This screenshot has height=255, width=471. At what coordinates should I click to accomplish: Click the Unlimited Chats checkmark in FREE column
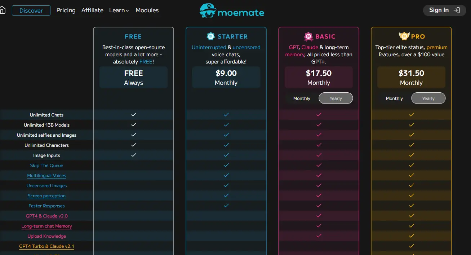pos(133,115)
